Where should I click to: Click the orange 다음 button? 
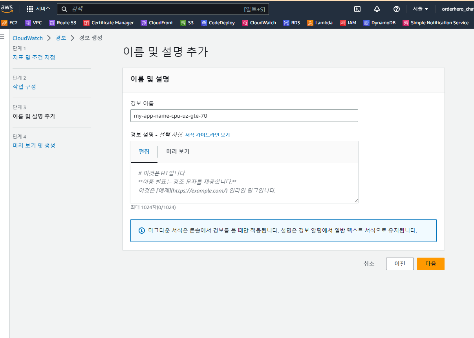(x=431, y=264)
